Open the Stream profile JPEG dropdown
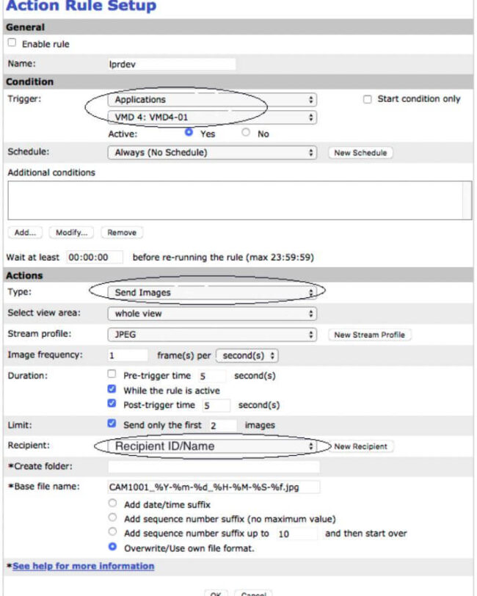Viewport: 477px width, 596px height. [212, 335]
